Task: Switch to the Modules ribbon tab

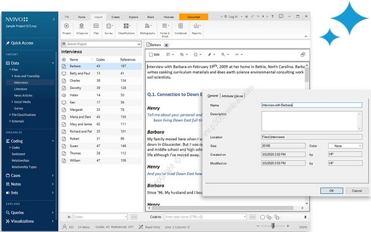Action: pos(168,17)
